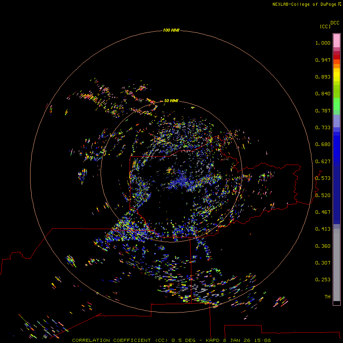This screenshot has width=343, height=343.
Task: Click the 0.840 legend value
Action: click(x=323, y=94)
